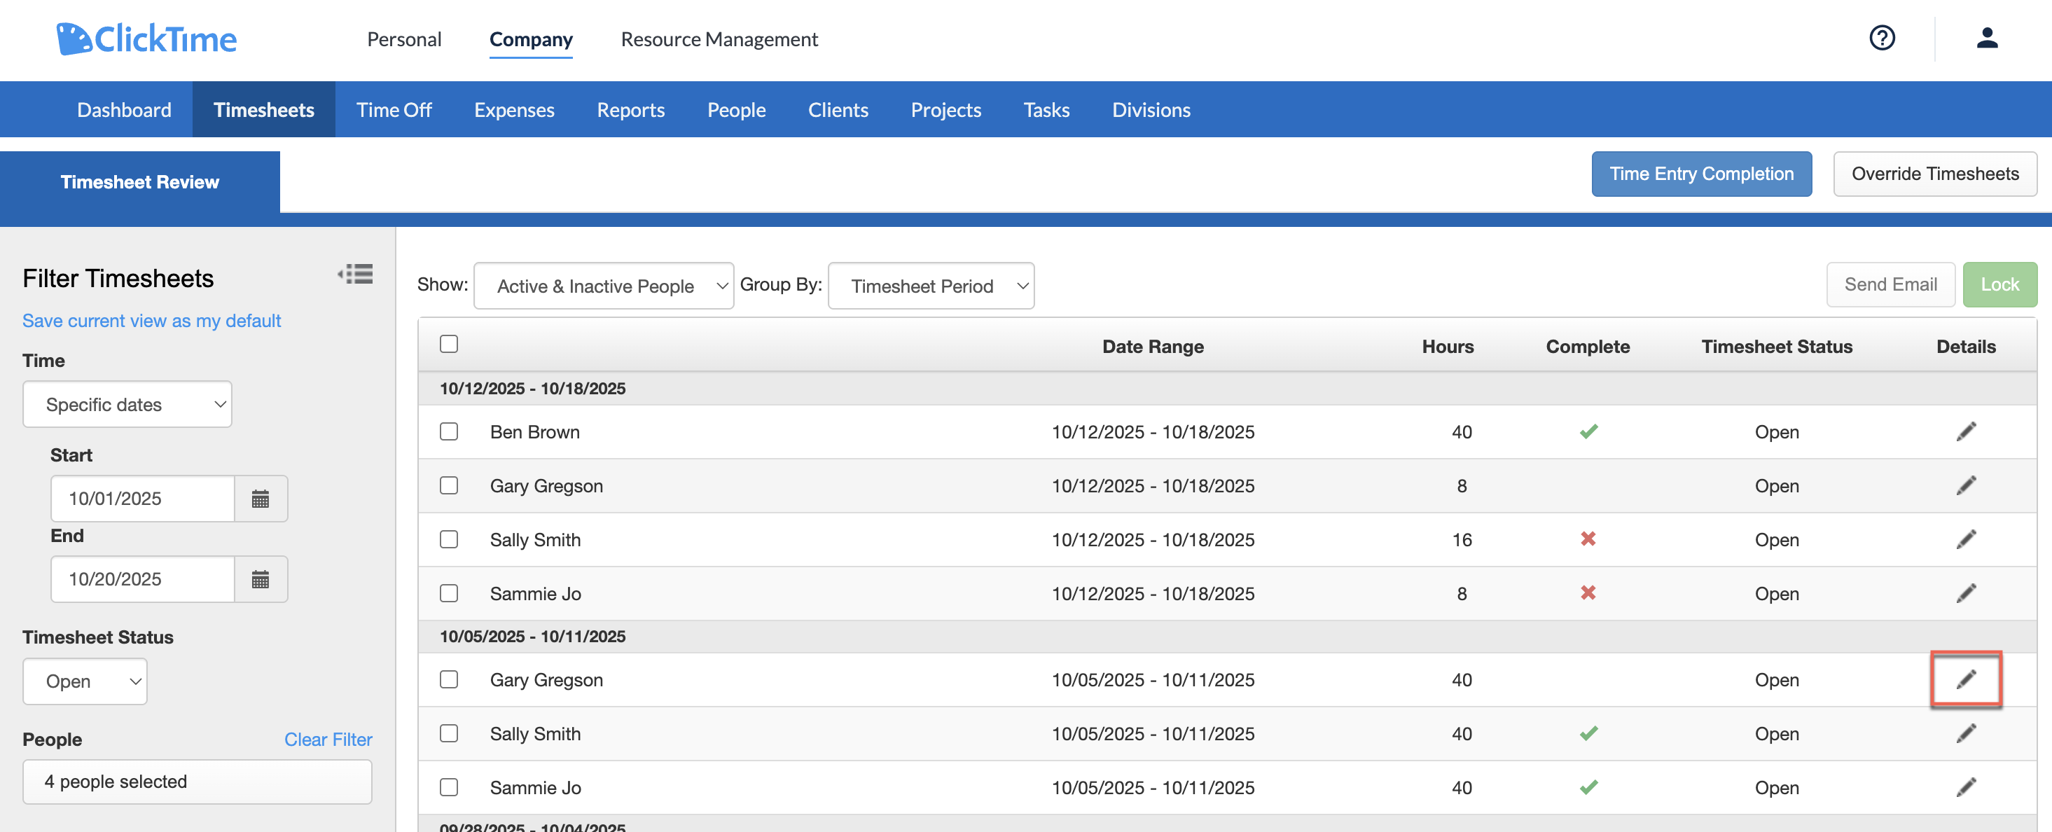2052x832 pixels.
Task: Open the People tab
Action: [x=736, y=109]
